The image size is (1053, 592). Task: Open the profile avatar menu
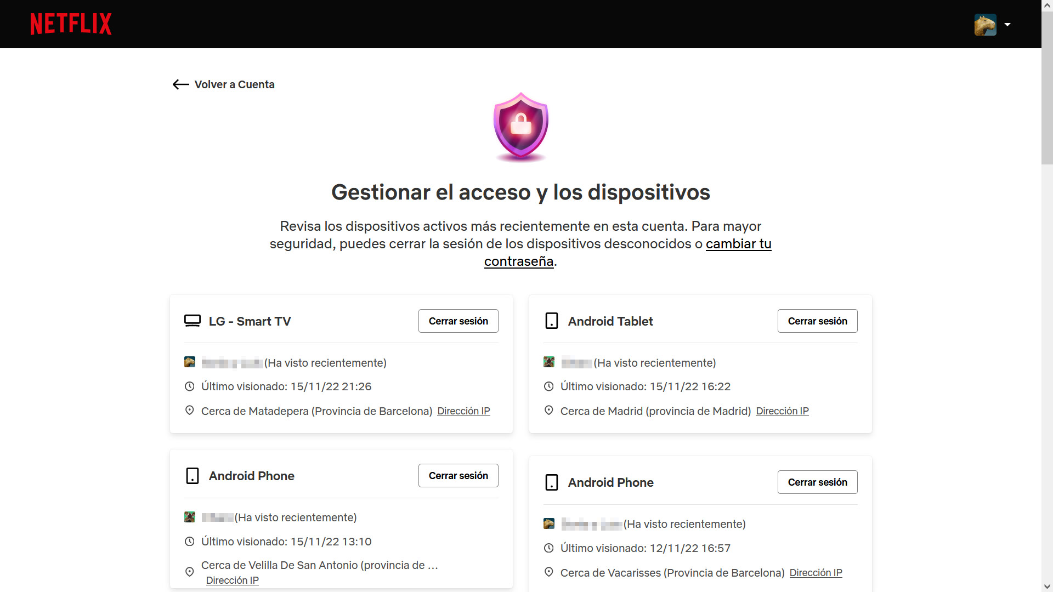tap(985, 25)
